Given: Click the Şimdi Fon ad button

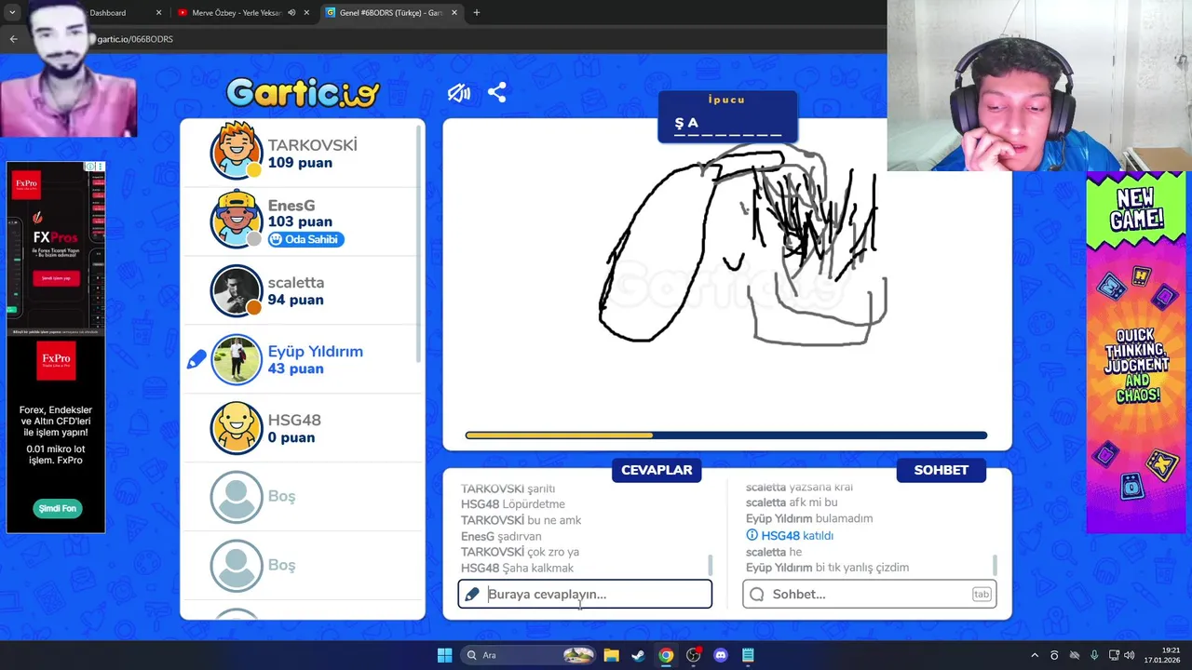Looking at the screenshot, I should tap(57, 508).
